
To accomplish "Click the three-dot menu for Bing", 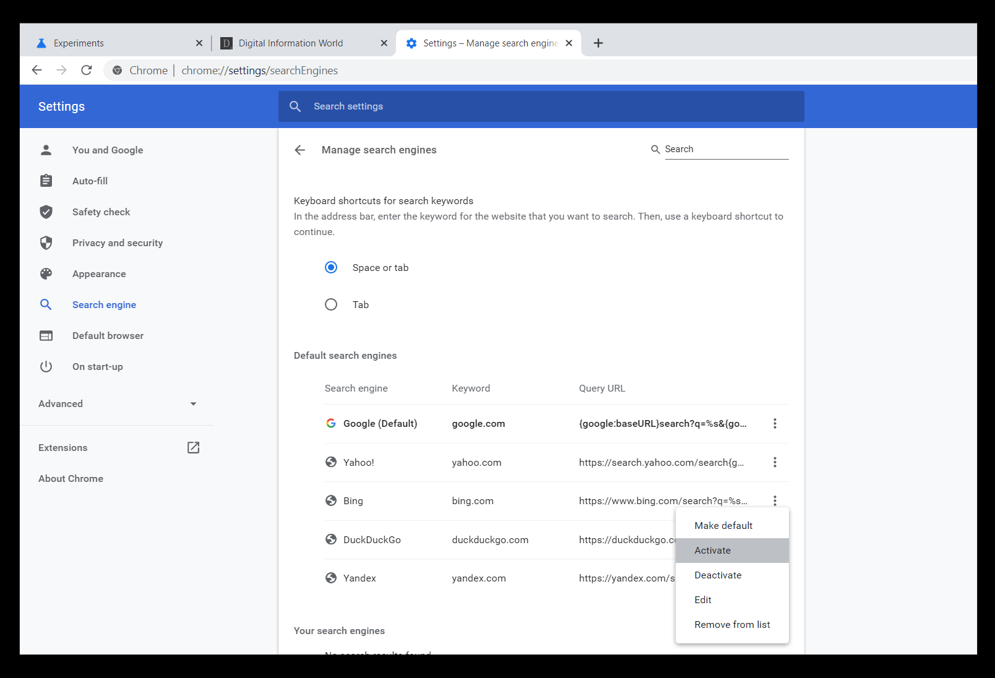I will coord(775,500).
